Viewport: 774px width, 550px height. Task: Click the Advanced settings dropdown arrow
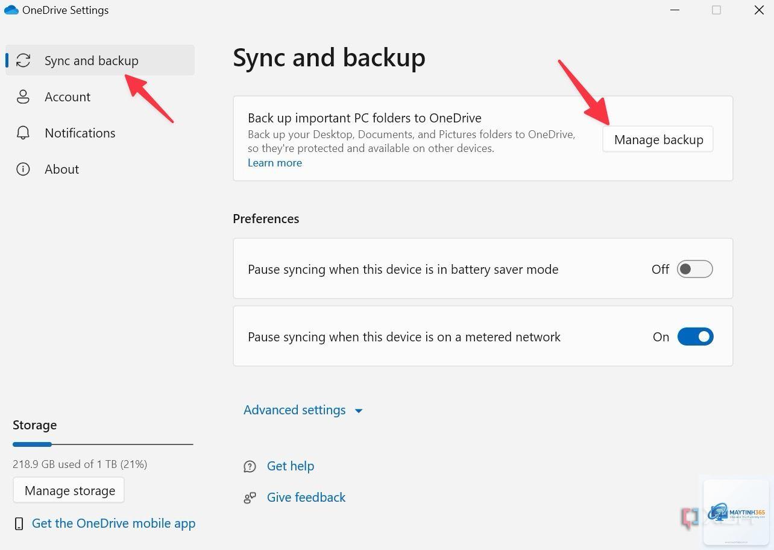pyautogui.click(x=359, y=411)
